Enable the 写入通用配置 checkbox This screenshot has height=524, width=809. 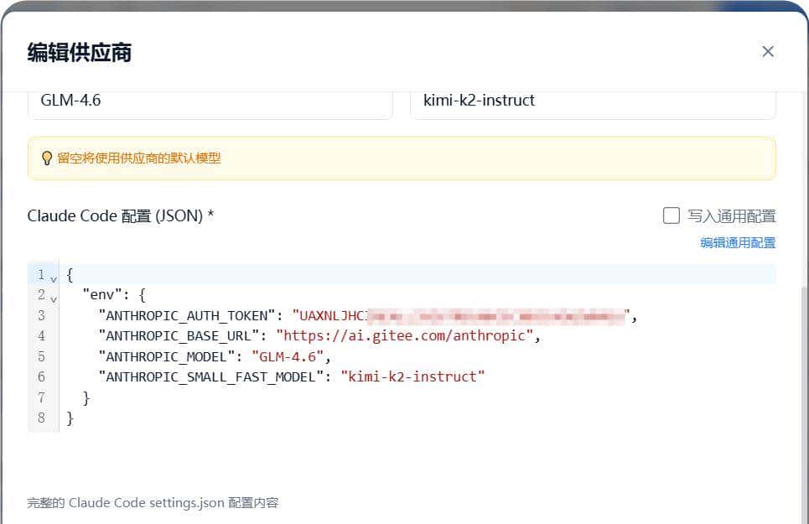[671, 216]
